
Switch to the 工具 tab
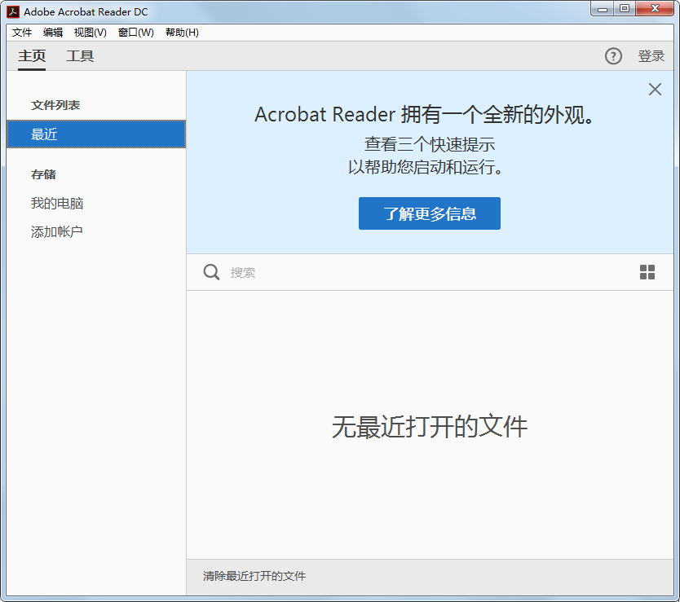80,56
